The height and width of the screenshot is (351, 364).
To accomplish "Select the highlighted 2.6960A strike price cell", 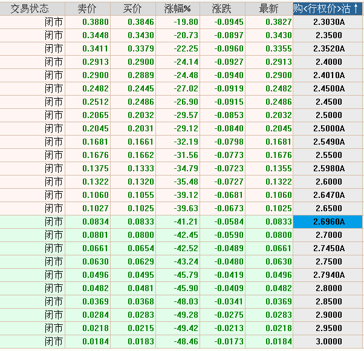I will (x=328, y=221).
